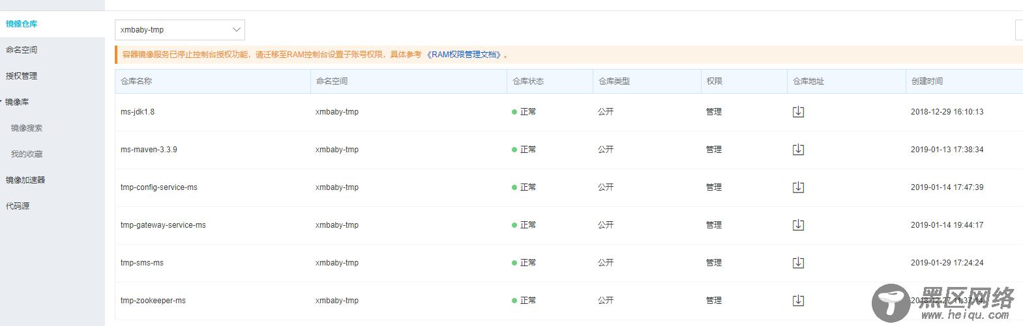This screenshot has height=326, width=1023.
Task: Click the 正常 status of tmp-sms-ms
Action: 524,263
